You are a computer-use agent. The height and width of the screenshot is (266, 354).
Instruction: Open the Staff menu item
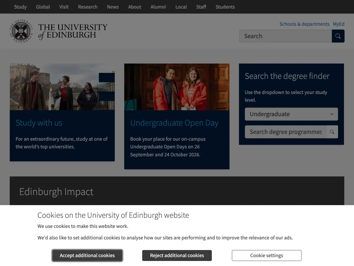tap(201, 7)
